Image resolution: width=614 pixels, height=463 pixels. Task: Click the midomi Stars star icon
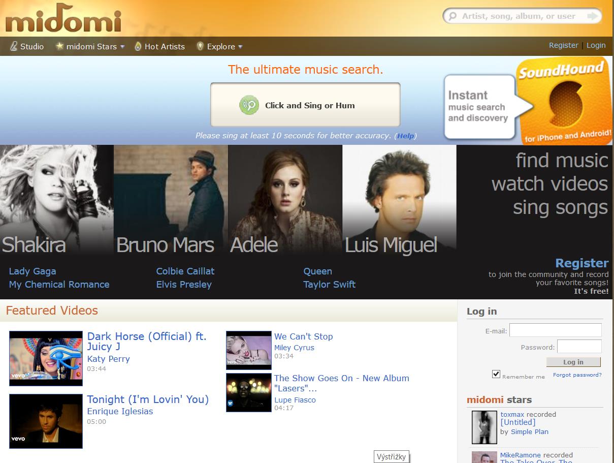coord(59,46)
